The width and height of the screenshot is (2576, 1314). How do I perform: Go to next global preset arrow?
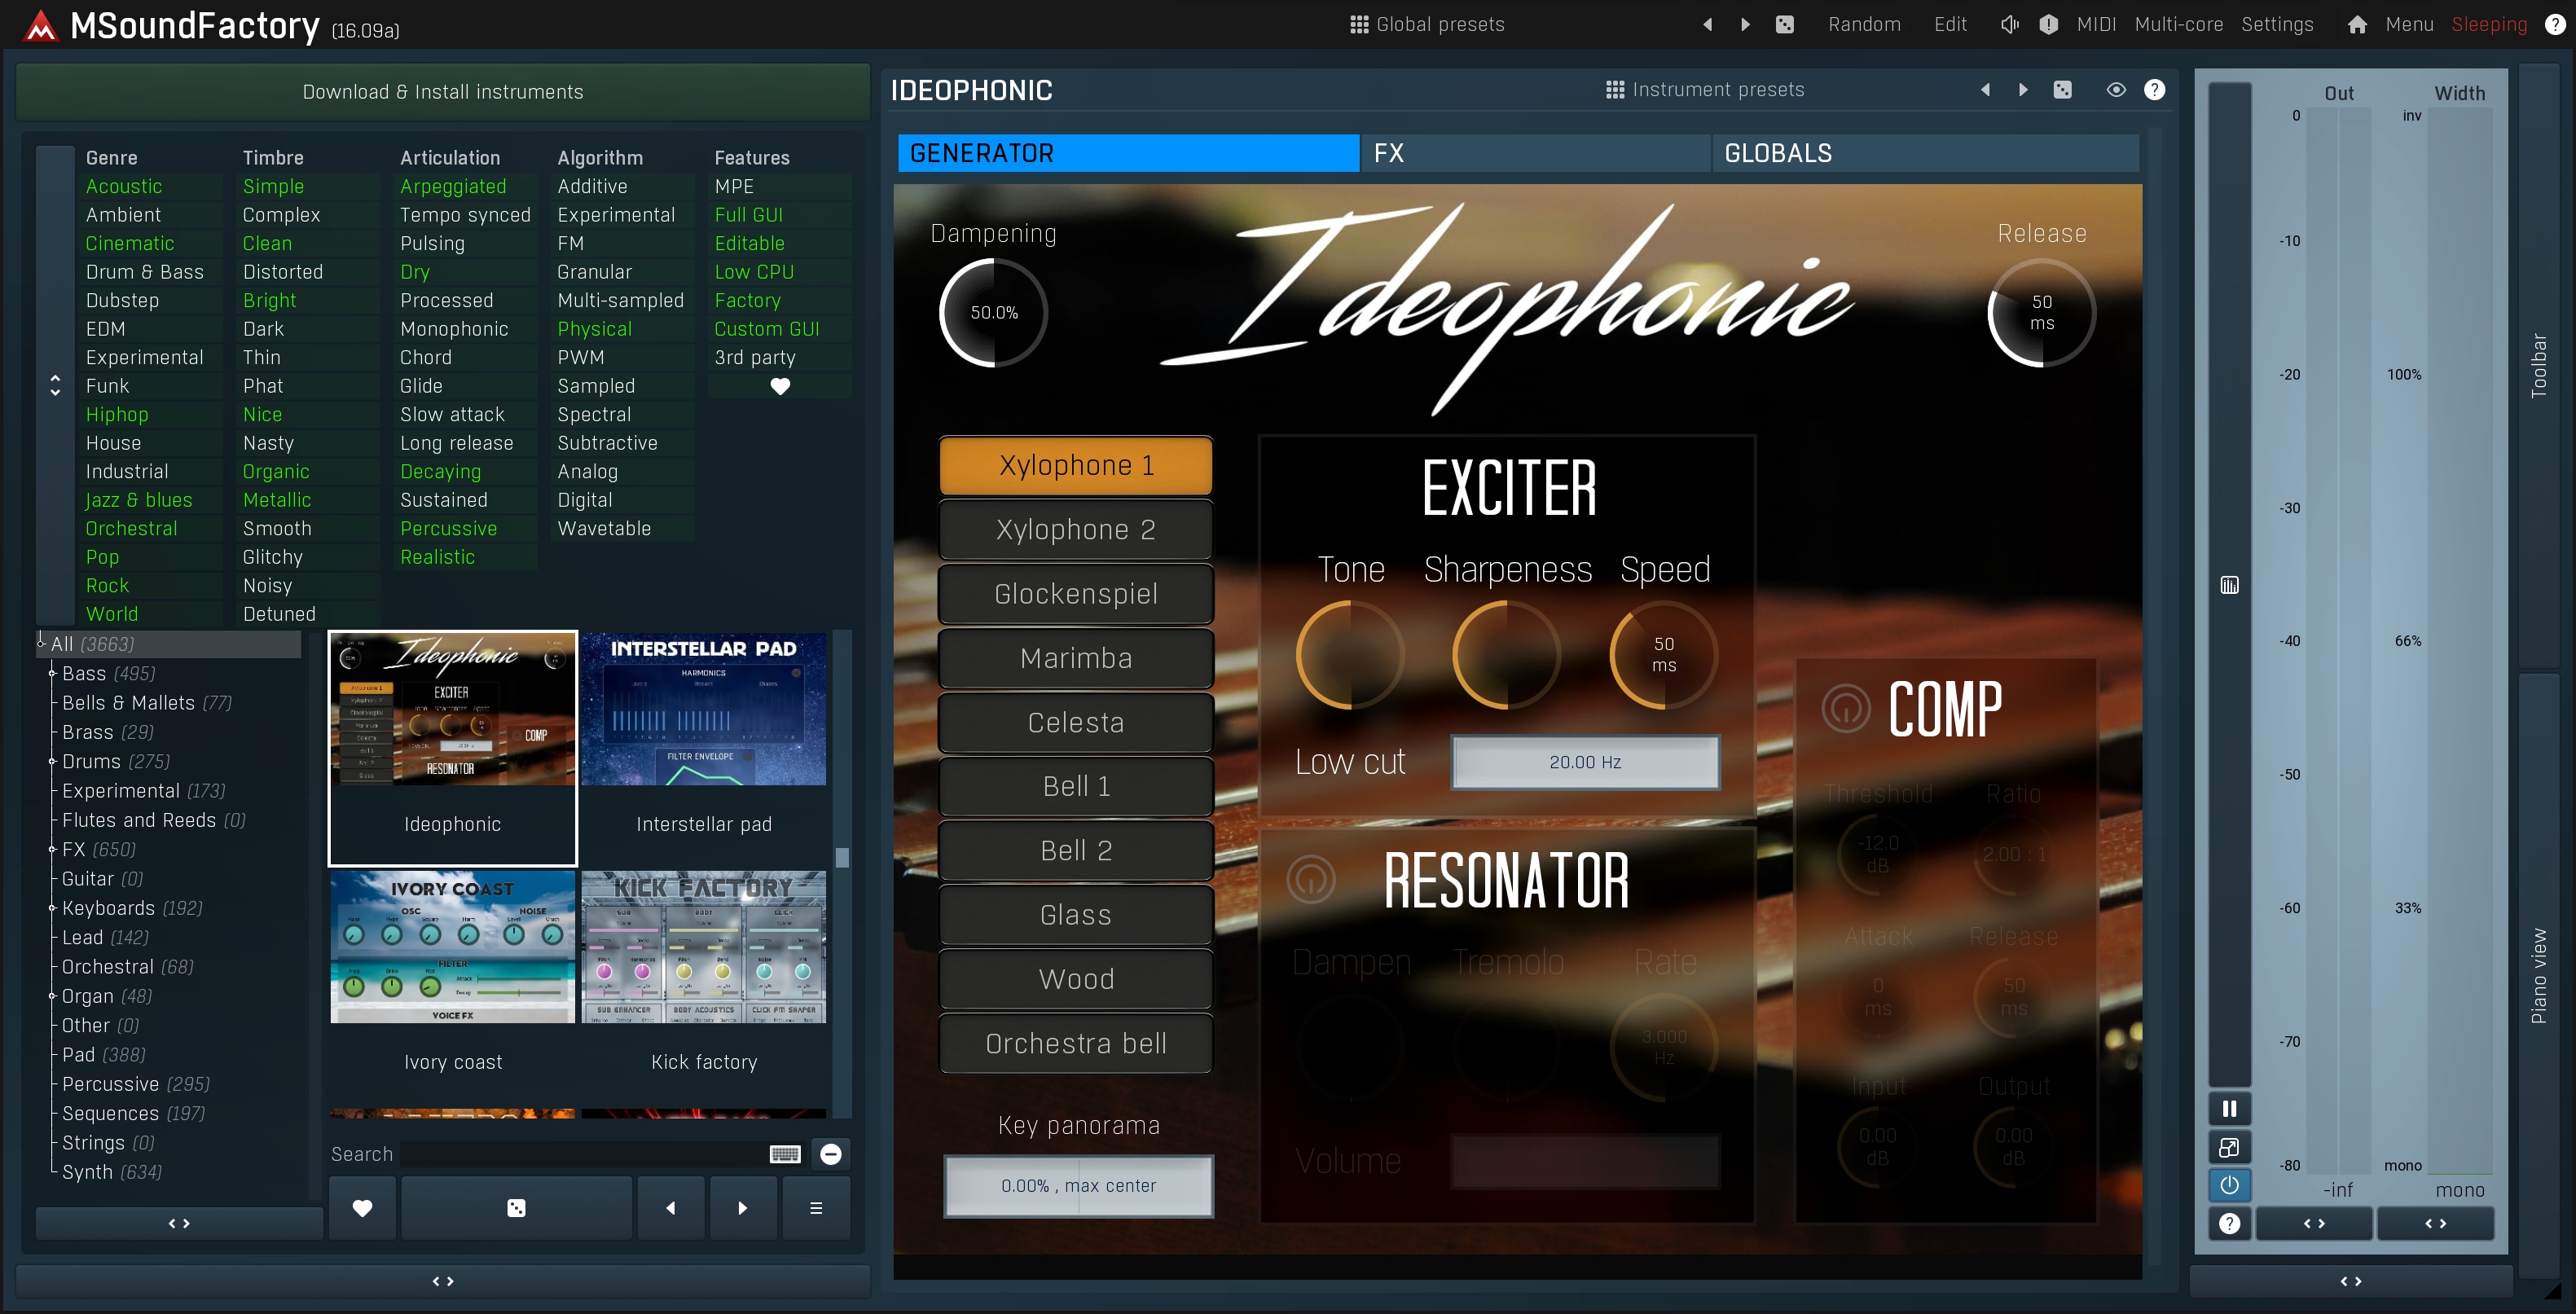(1745, 24)
